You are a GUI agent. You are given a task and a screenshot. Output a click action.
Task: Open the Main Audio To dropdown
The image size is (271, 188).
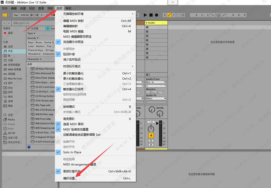pos(156,98)
